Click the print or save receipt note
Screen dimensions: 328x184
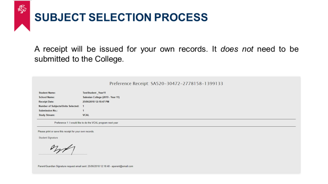tap(66, 132)
